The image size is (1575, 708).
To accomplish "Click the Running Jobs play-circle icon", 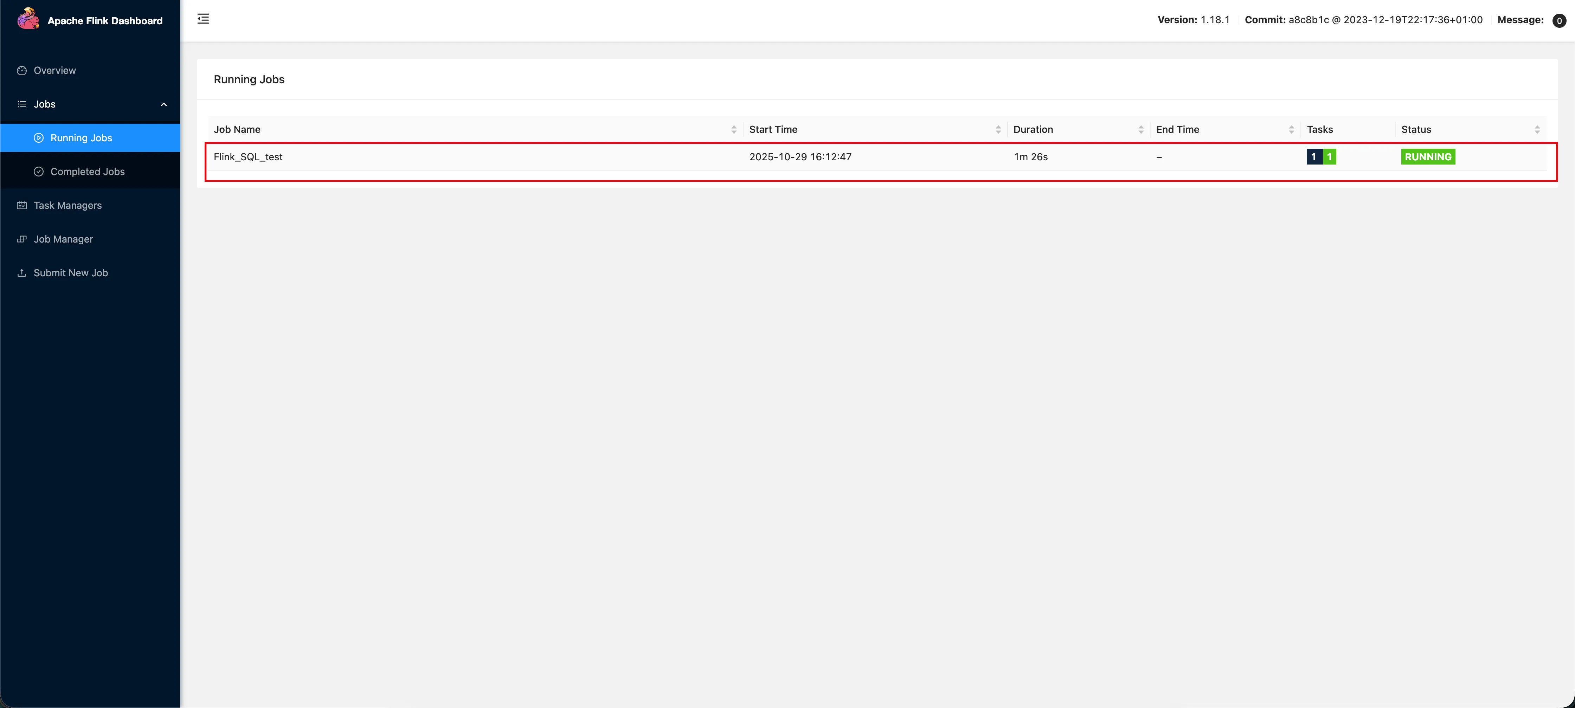I will [x=39, y=138].
